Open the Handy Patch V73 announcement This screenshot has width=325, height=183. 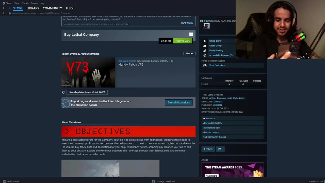click(x=131, y=65)
